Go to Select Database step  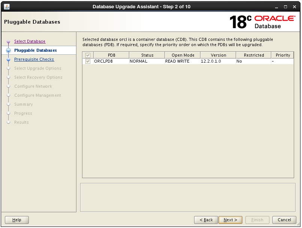(30, 41)
